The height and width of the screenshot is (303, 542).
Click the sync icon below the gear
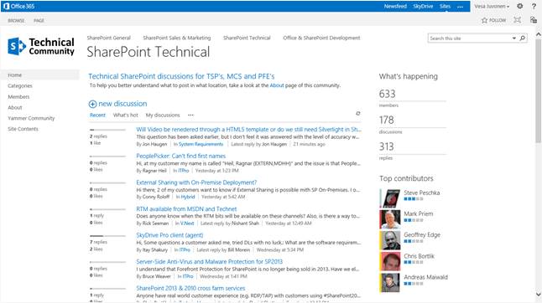tap(534, 20)
